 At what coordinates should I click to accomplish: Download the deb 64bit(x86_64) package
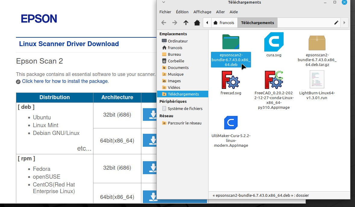(x=150, y=140)
